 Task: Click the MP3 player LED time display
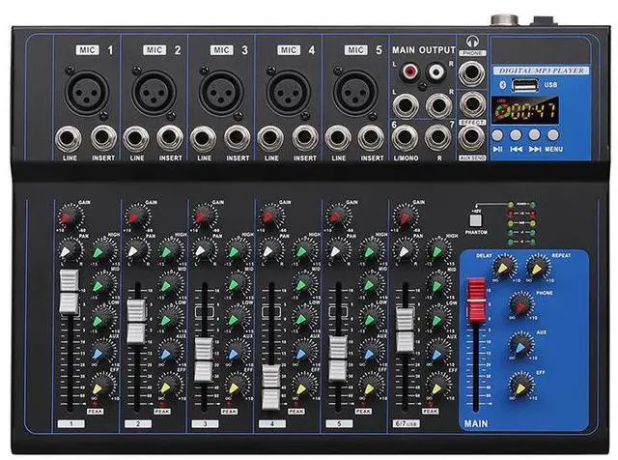525,110
